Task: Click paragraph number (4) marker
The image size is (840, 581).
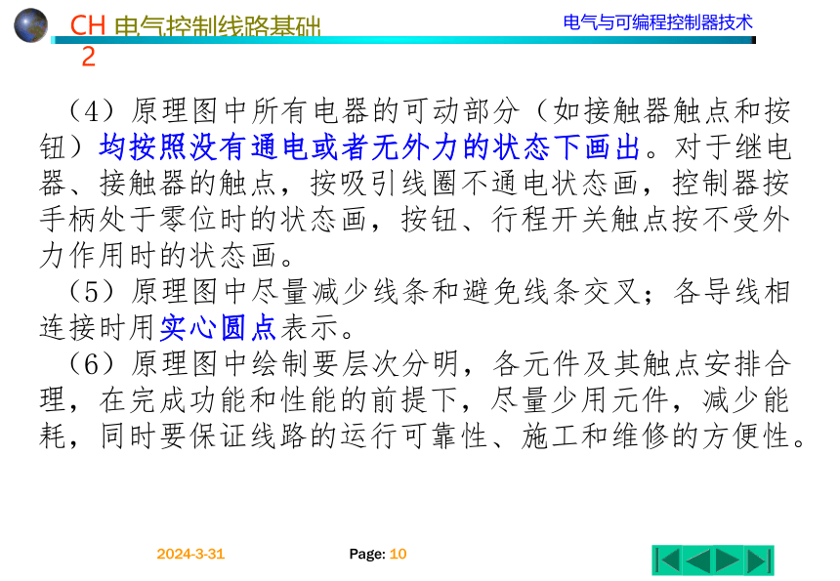Action: pos(92,111)
